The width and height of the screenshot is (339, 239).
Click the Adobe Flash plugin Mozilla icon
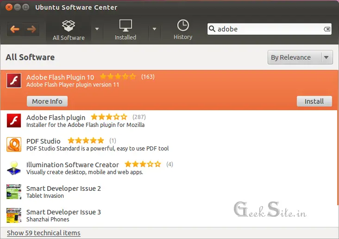pyautogui.click(x=14, y=121)
